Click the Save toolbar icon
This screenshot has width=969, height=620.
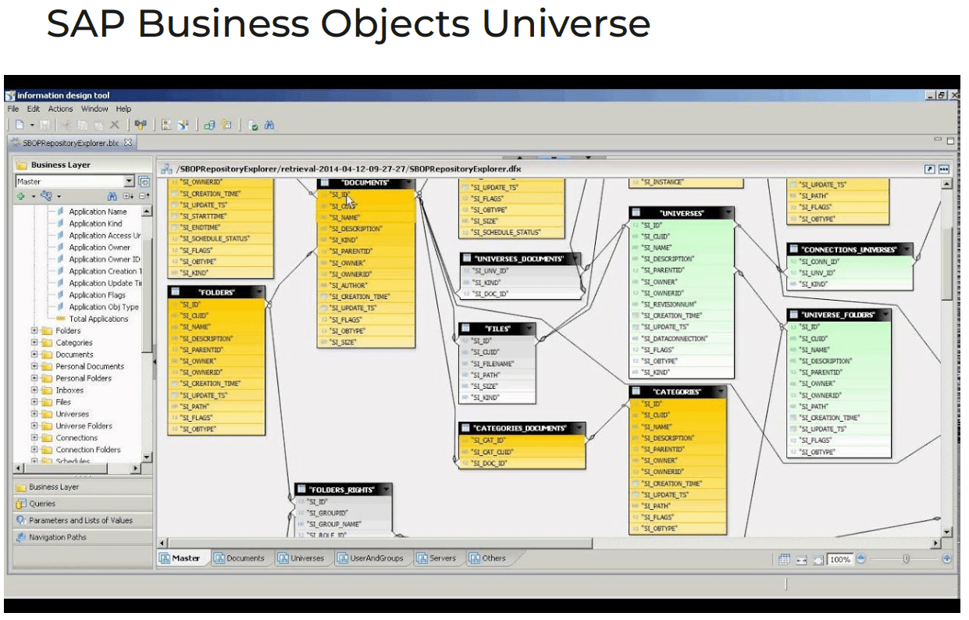pyautogui.click(x=45, y=125)
